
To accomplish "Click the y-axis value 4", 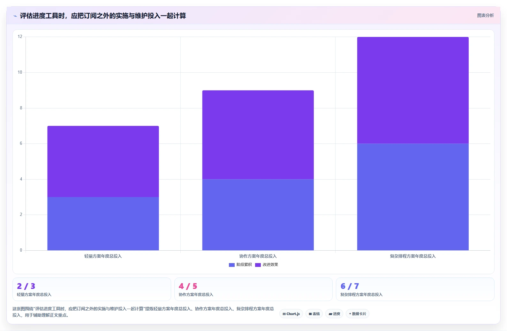I will (x=21, y=179).
